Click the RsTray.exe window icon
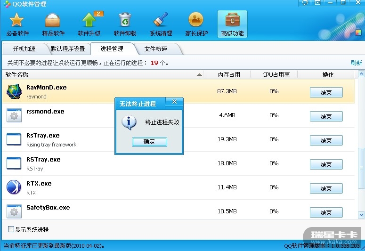365x251 pixels. click(x=14, y=139)
